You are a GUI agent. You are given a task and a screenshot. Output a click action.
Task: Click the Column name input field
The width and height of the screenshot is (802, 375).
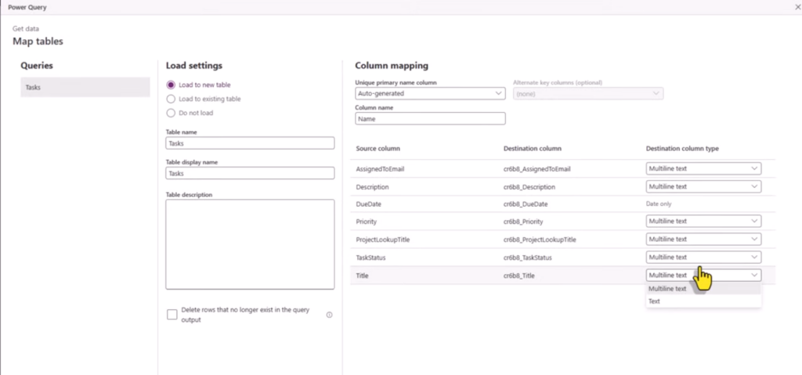(430, 118)
